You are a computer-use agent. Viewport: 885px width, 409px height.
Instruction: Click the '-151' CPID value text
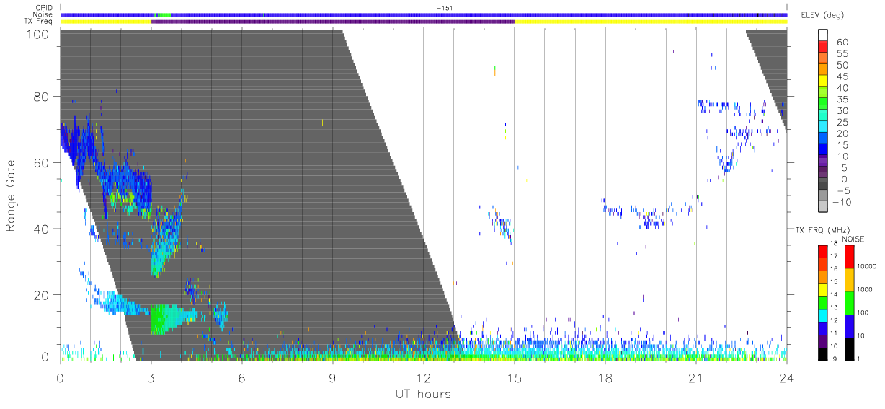click(444, 8)
